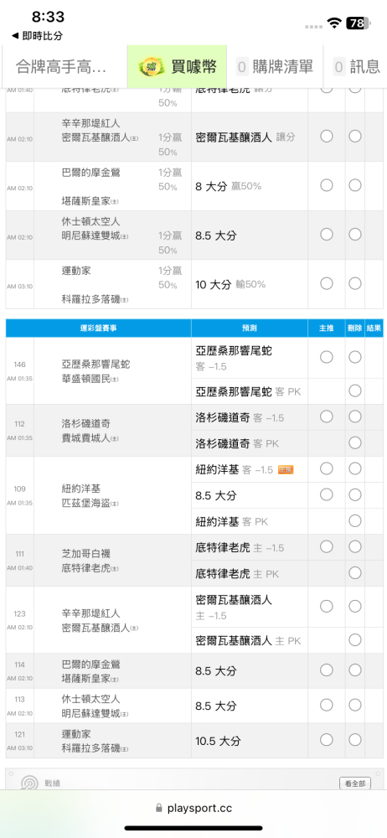Viewport: 387px width, 838px height.
Task: Tap the Wi-Fi status icon
Action: coord(335,23)
